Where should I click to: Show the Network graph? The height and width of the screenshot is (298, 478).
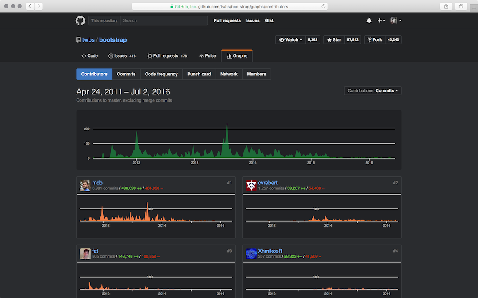pos(229,74)
